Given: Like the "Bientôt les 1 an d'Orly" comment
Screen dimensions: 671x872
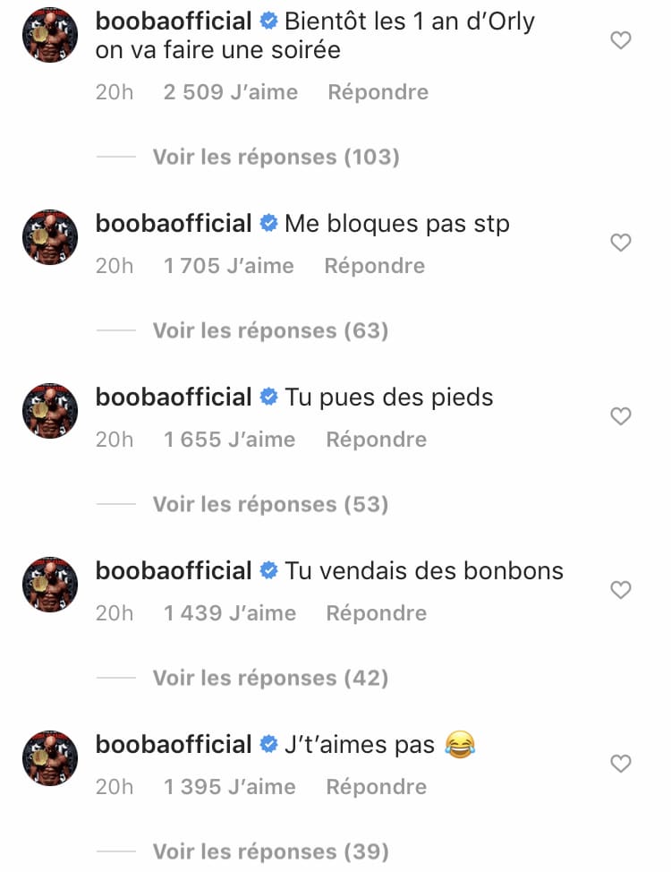Looking at the screenshot, I should [620, 40].
